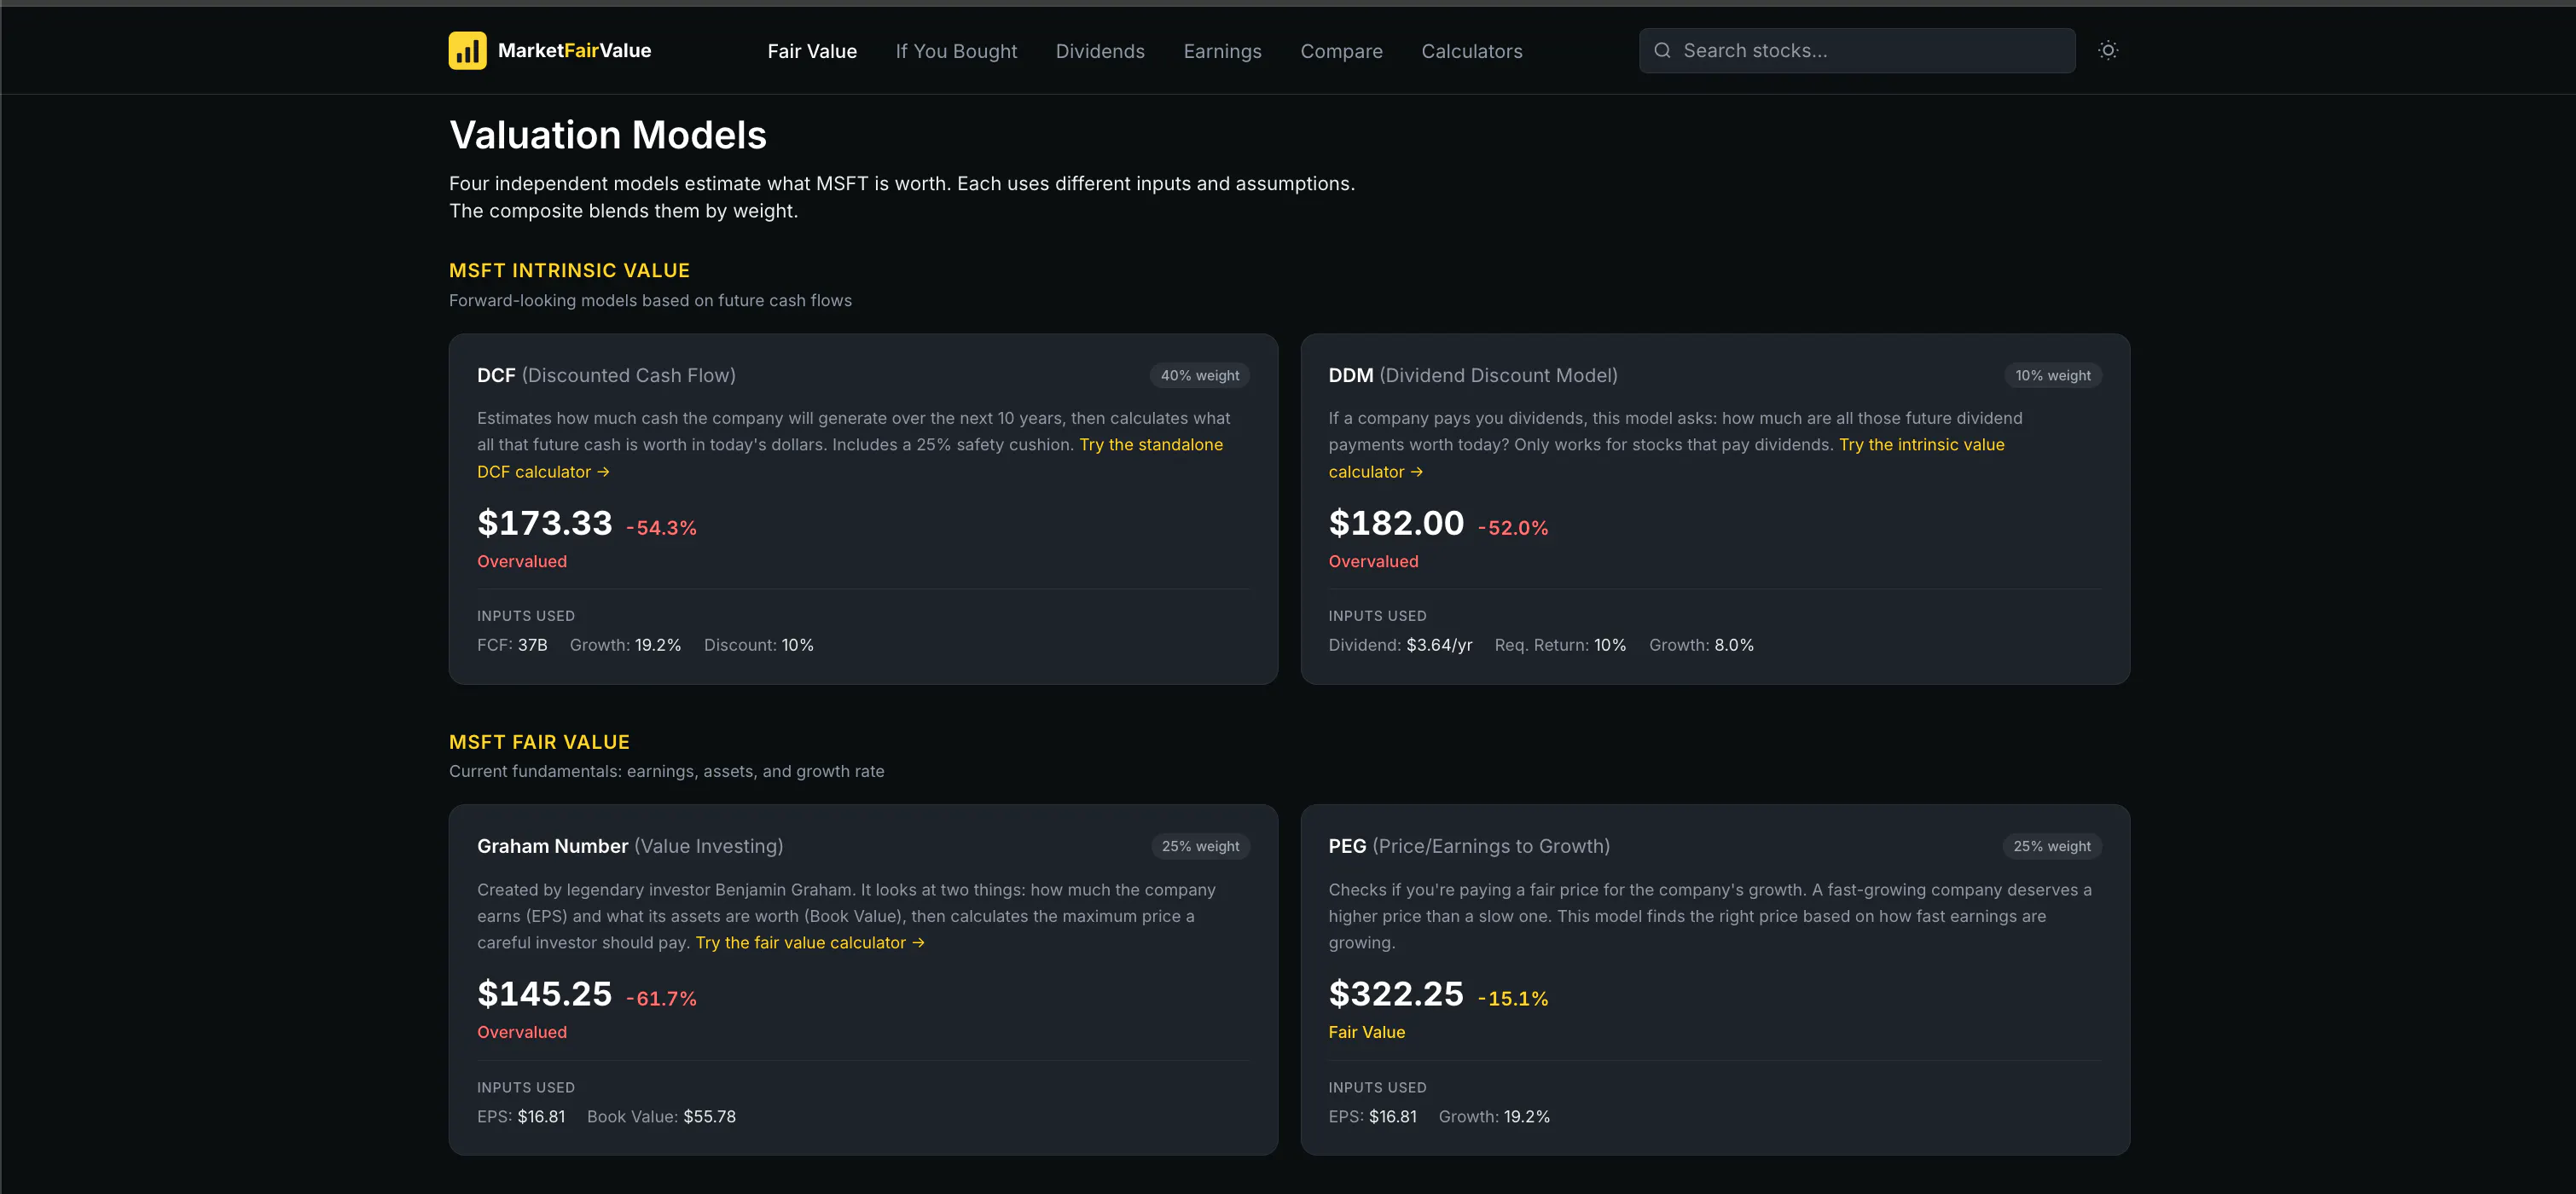Open the intrinsic value calculator link
This screenshot has height=1194, width=2576.
[x=1666, y=458]
